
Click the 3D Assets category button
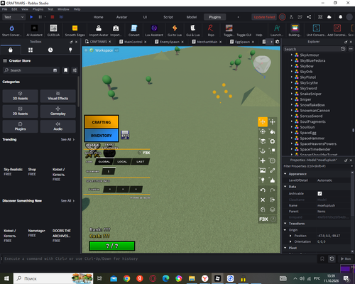[x=20, y=96]
